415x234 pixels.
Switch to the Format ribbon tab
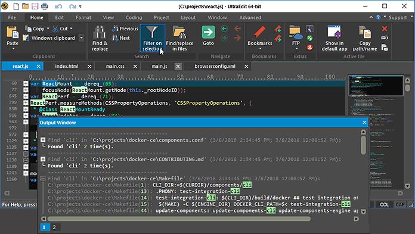point(83,17)
